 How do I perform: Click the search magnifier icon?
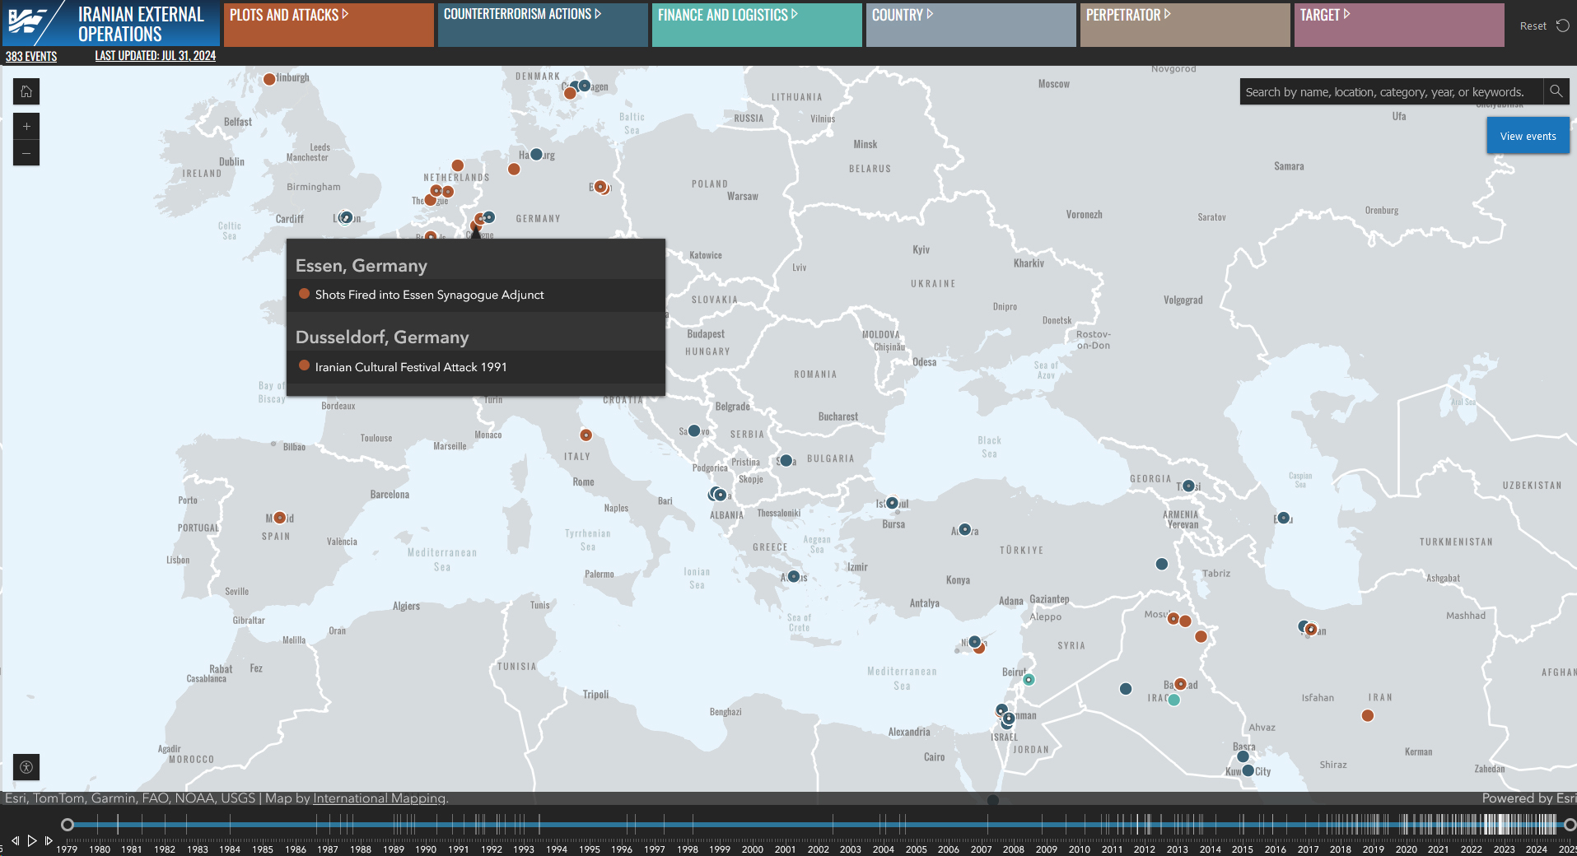point(1556,91)
